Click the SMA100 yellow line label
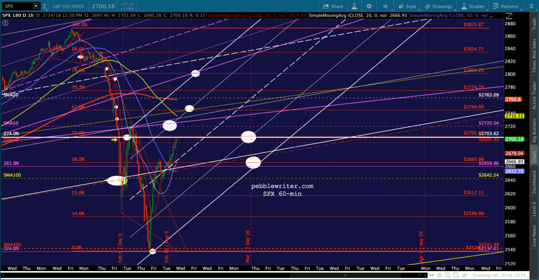This screenshot has height=280, width=539. [x=12, y=175]
